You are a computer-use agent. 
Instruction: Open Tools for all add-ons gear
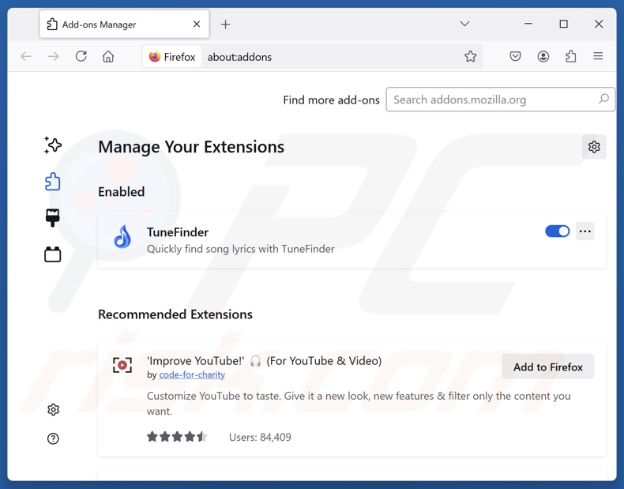pos(594,147)
